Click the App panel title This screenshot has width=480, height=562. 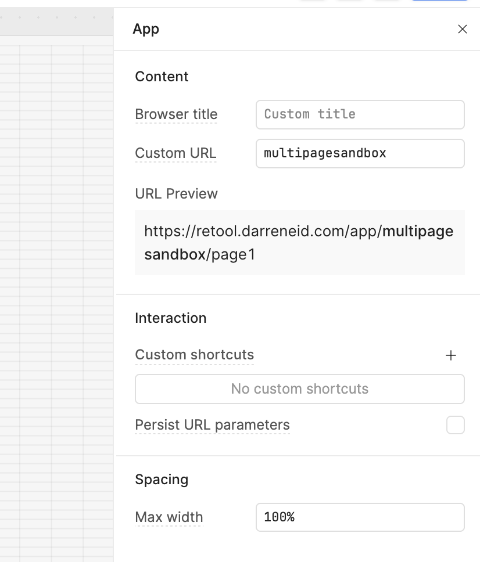click(x=146, y=29)
